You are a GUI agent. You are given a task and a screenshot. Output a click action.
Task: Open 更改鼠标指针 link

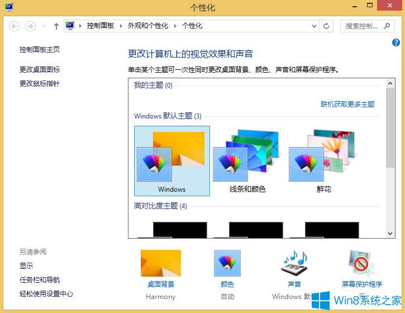pyautogui.click(x=40, y=83)
